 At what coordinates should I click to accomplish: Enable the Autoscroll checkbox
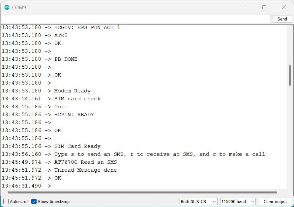6,201
